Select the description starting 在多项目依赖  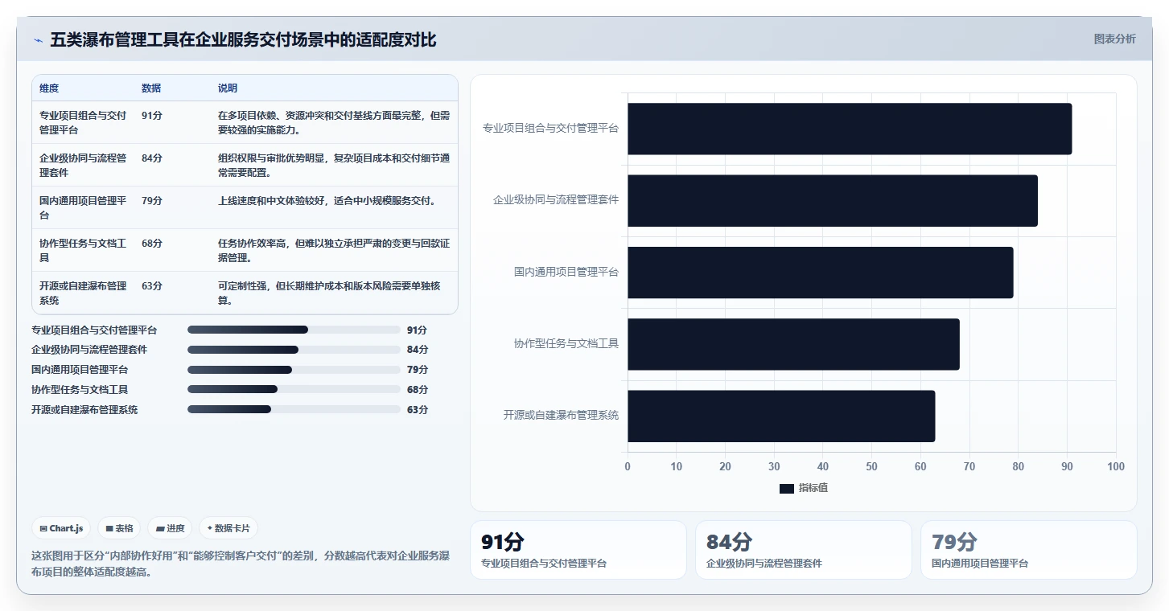tap(334, 122)
